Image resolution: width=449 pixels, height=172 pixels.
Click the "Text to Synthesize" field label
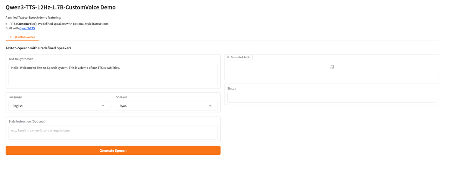21,59
